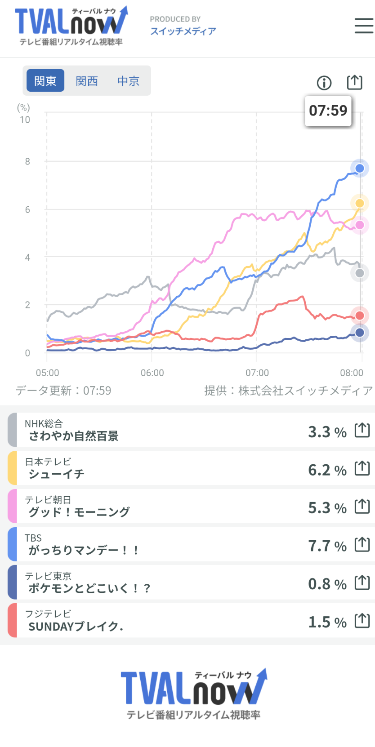The image size is (375, 747).
Task: Open the hamburger menu
Action: (x=364, y=26)
